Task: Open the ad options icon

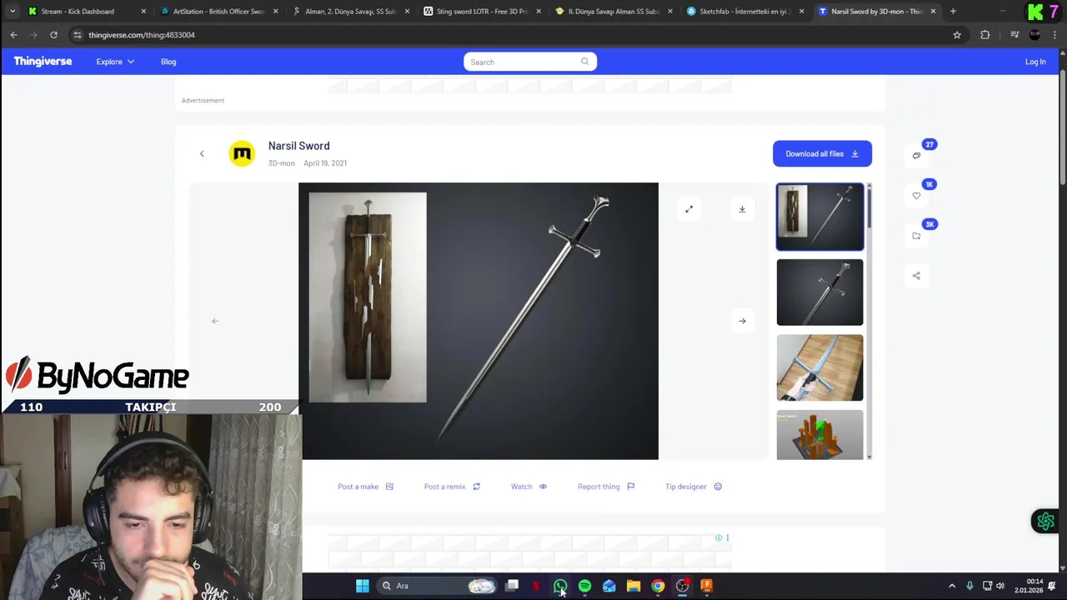Action: [x=727, y=538]
